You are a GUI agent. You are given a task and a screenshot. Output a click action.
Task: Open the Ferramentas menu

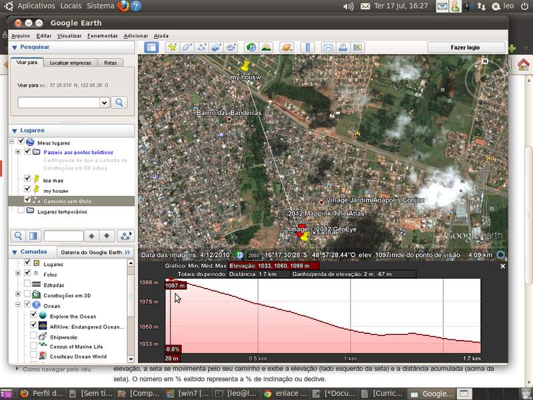102,35
